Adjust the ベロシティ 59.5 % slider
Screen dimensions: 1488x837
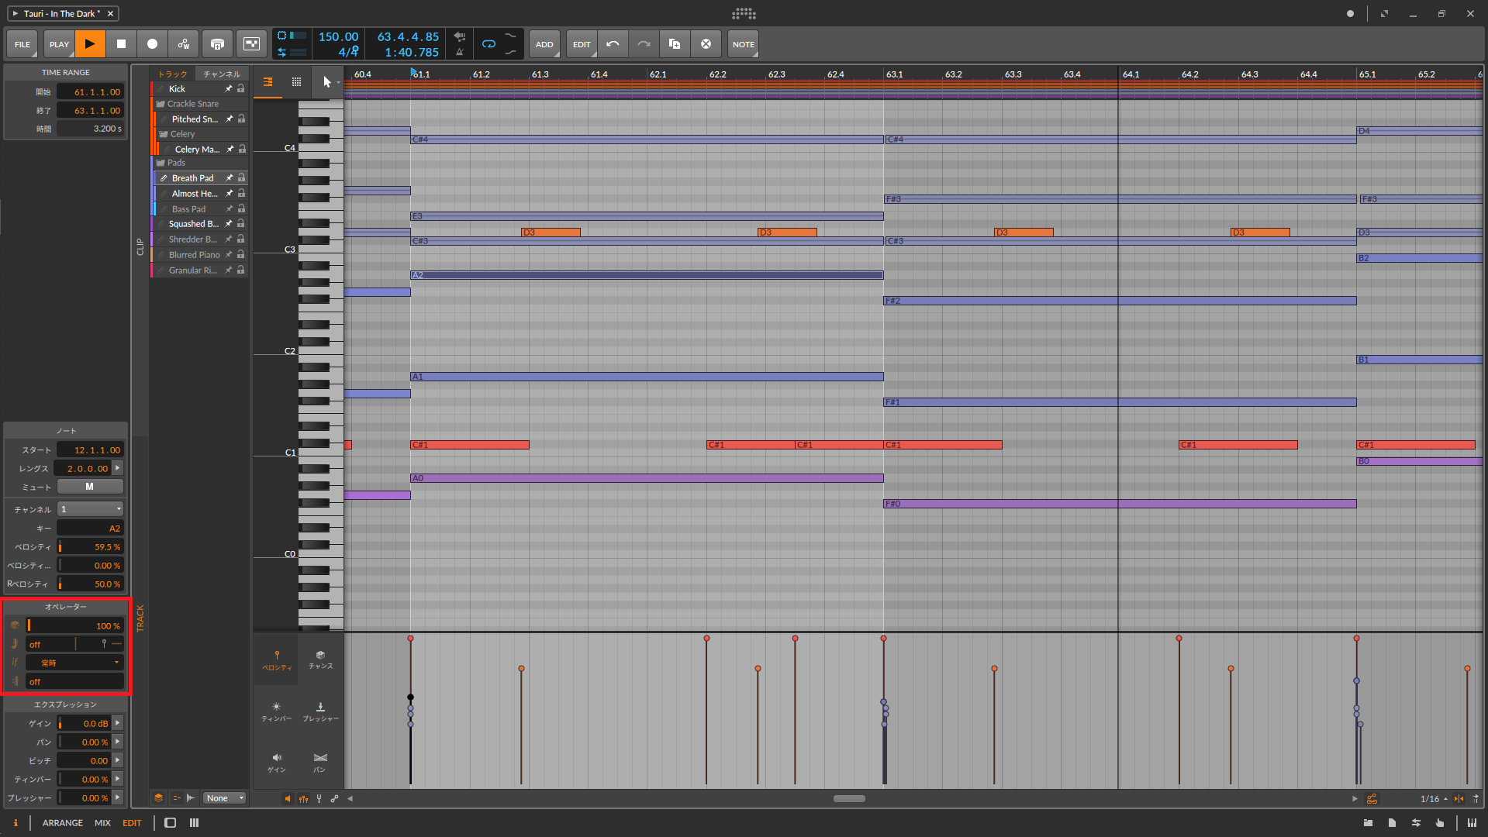pyautogui.click(x=90, y=547)
